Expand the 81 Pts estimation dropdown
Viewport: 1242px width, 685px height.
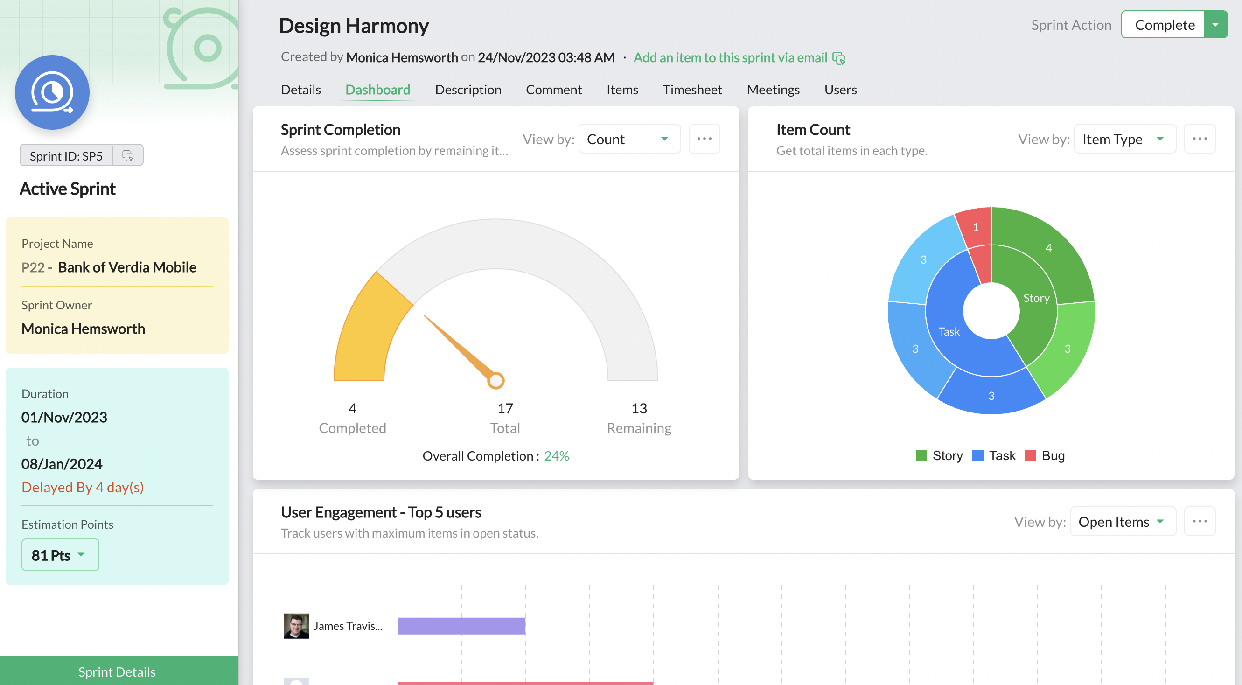click(x=60, y=555)
